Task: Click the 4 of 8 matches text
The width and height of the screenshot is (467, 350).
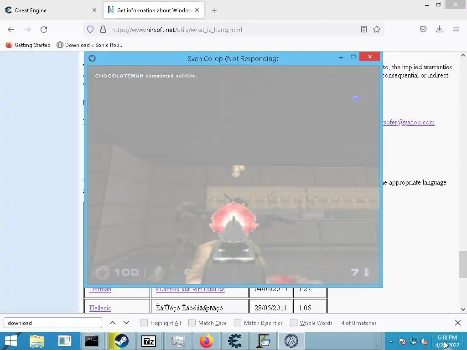Action: (x=359, y=323)
